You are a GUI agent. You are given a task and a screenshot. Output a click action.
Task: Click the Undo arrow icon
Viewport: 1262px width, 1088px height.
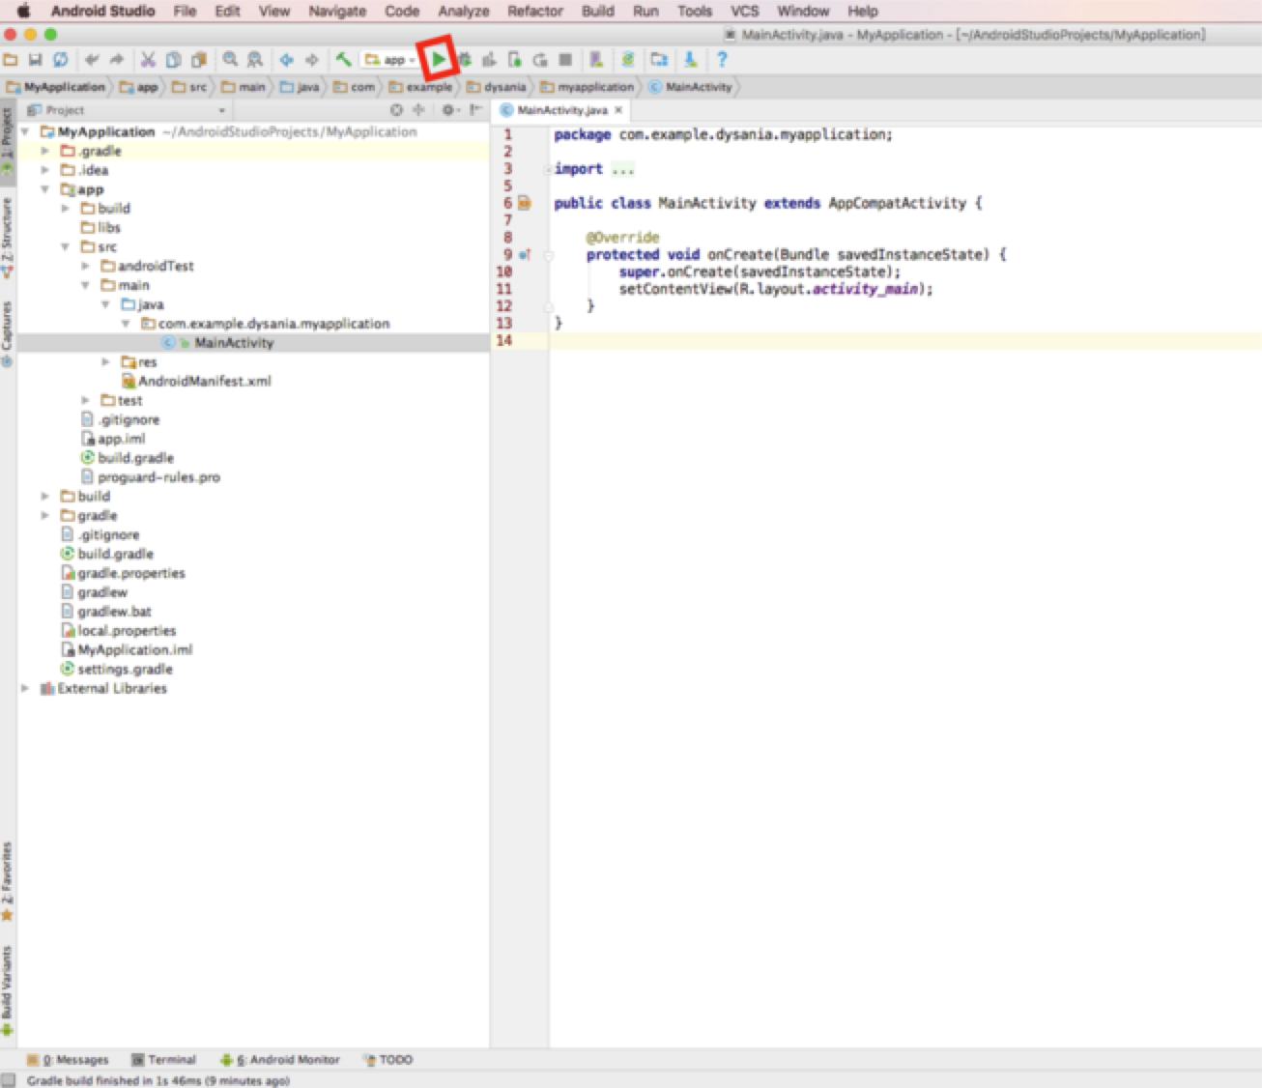pos(92,60)
